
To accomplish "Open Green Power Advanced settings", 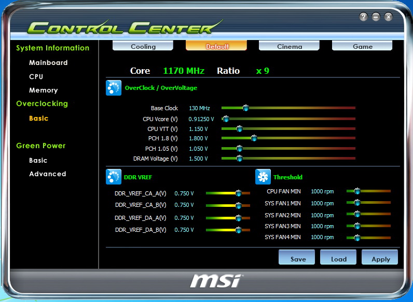I will (47, 174).
